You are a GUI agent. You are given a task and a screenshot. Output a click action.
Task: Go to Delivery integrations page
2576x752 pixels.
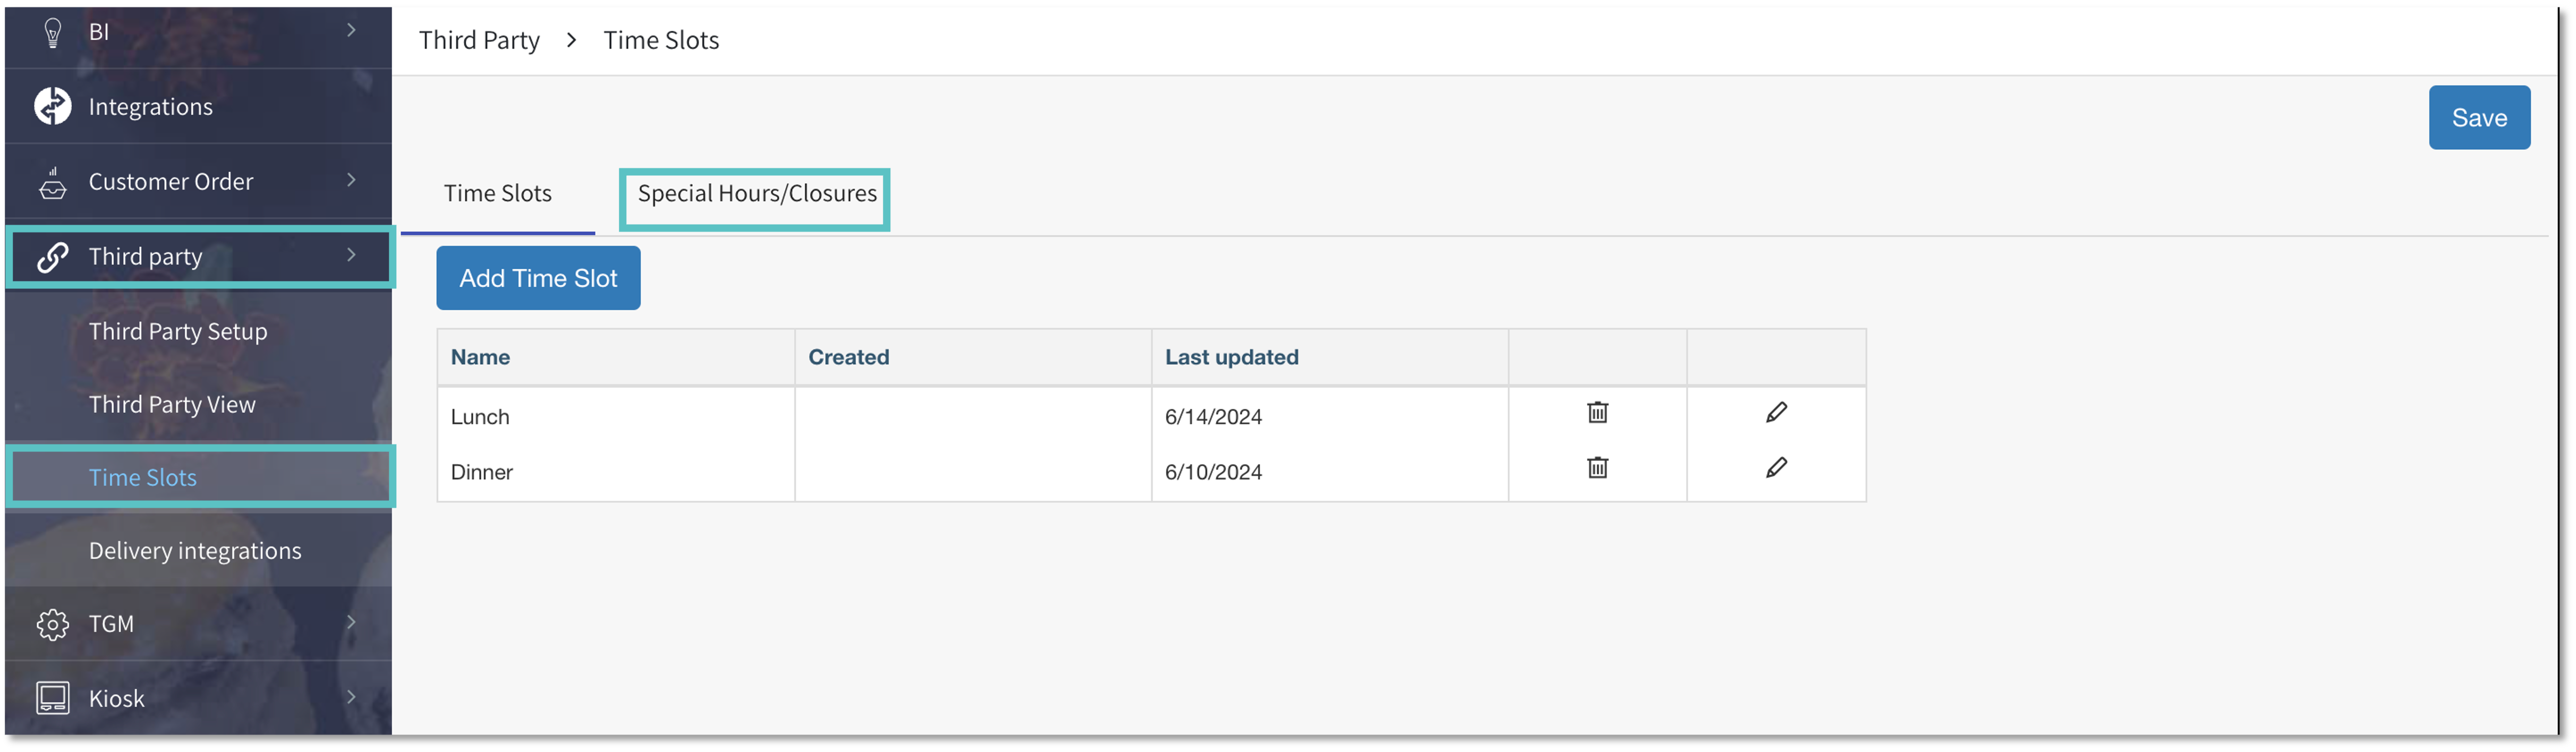coord(195,551)
